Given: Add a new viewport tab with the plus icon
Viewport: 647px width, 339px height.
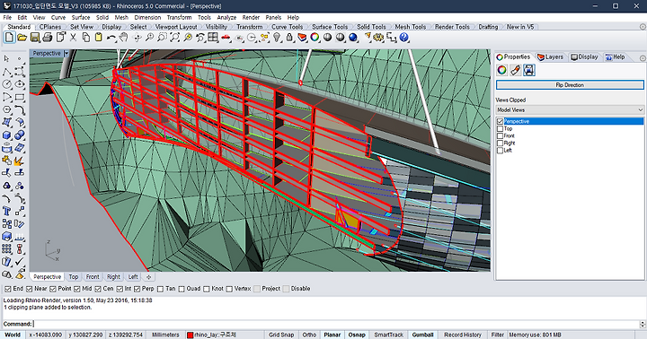Looking at the screenshot, I should pos(149,277).
